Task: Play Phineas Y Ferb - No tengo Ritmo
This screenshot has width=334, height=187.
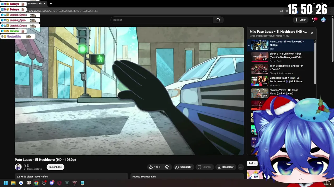Action: coord(281,93)
